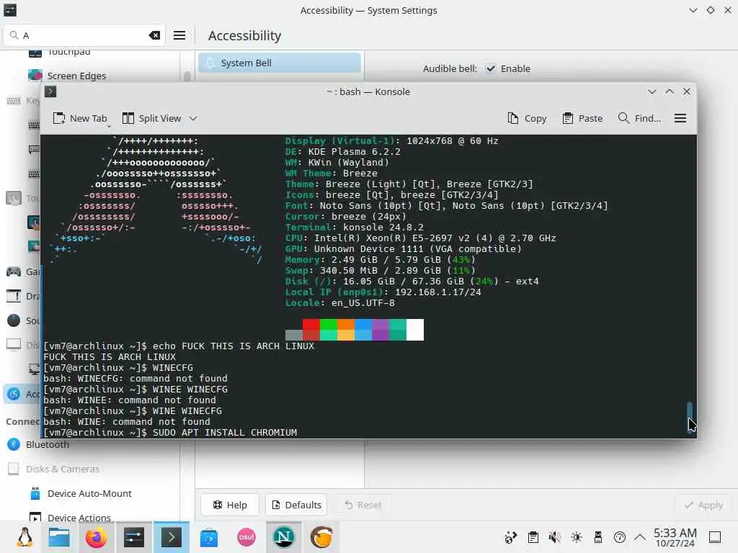Open New Tab in Konsole

pyautogui.click(x=79, y=119)
